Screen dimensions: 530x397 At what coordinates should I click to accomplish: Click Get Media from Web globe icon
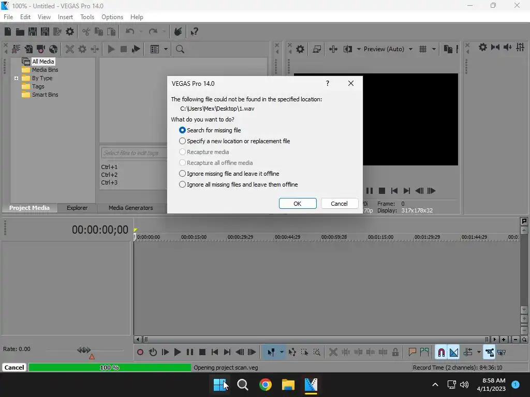(x=53, y=49)
